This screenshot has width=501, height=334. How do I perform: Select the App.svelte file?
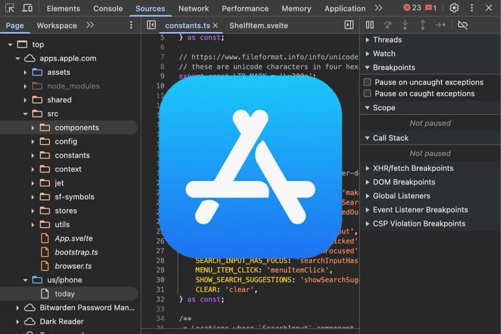[73, 238]
